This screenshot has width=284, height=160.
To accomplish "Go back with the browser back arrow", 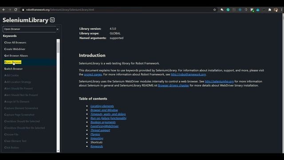I will click(x=4, y=10).
